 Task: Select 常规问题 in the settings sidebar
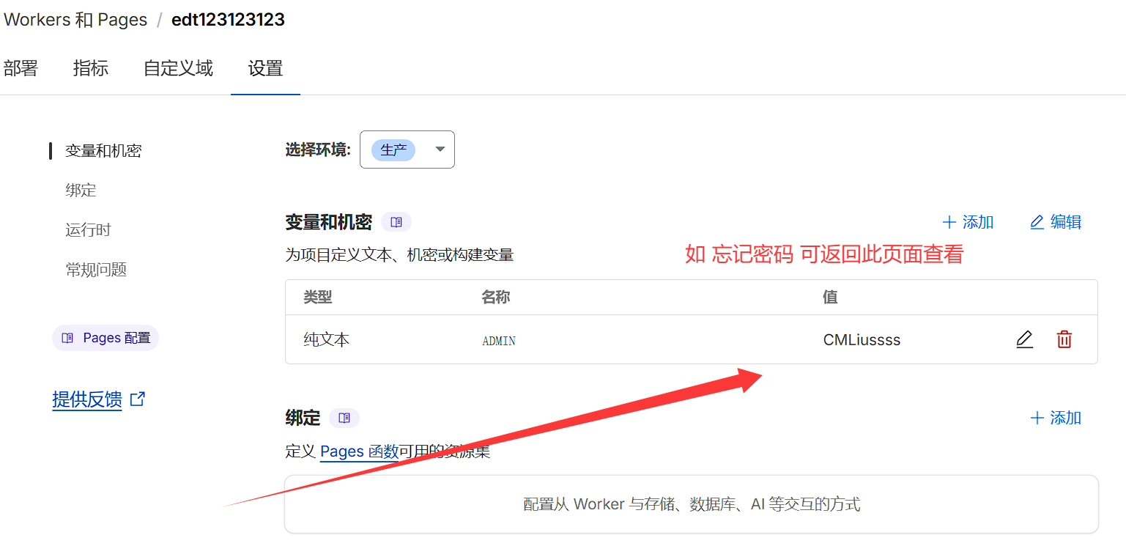coord(95,269)
